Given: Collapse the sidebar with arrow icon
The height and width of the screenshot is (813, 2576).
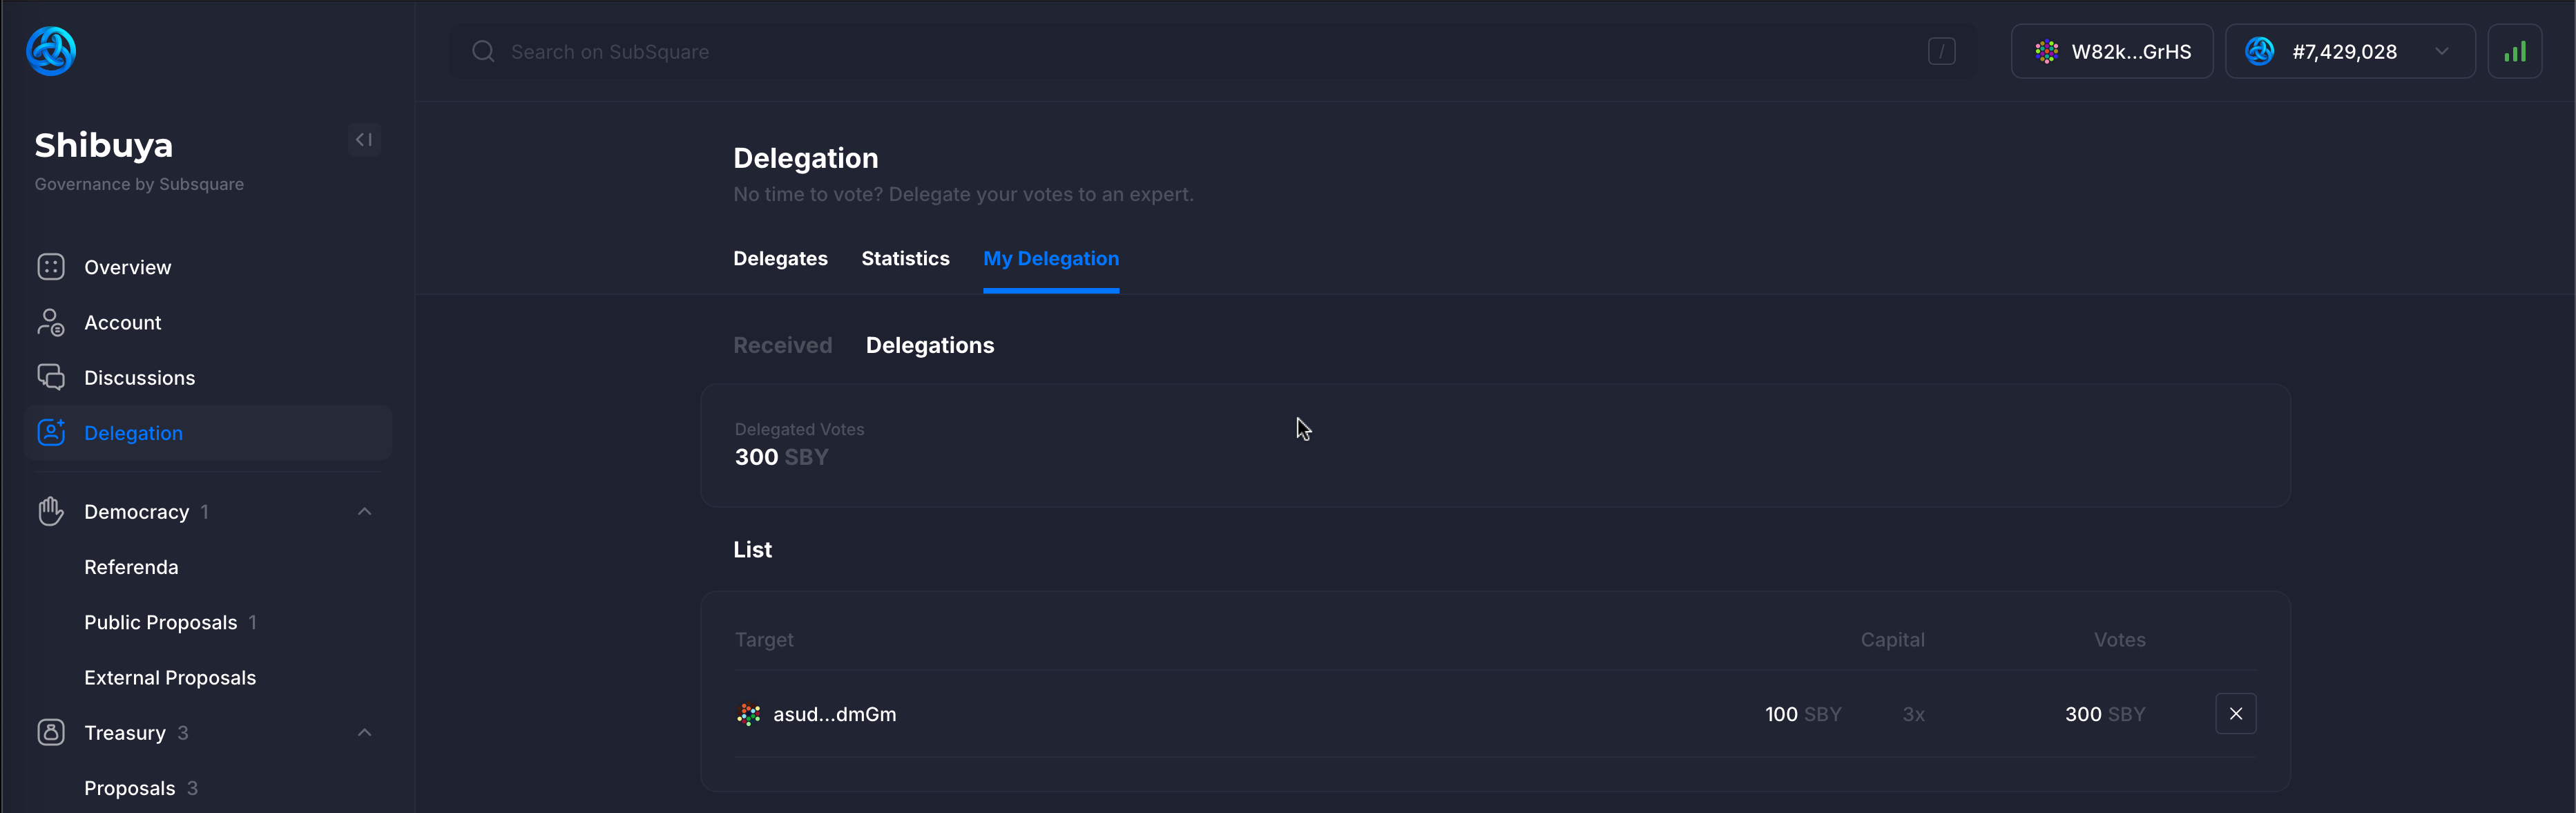Looking at the screenshot, I should [364, 140].
